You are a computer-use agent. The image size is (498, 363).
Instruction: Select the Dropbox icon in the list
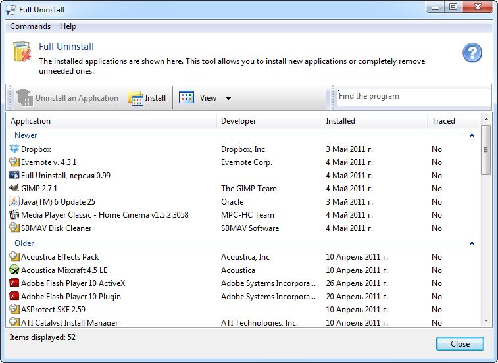pyautogui.click(x=14, y=149)
